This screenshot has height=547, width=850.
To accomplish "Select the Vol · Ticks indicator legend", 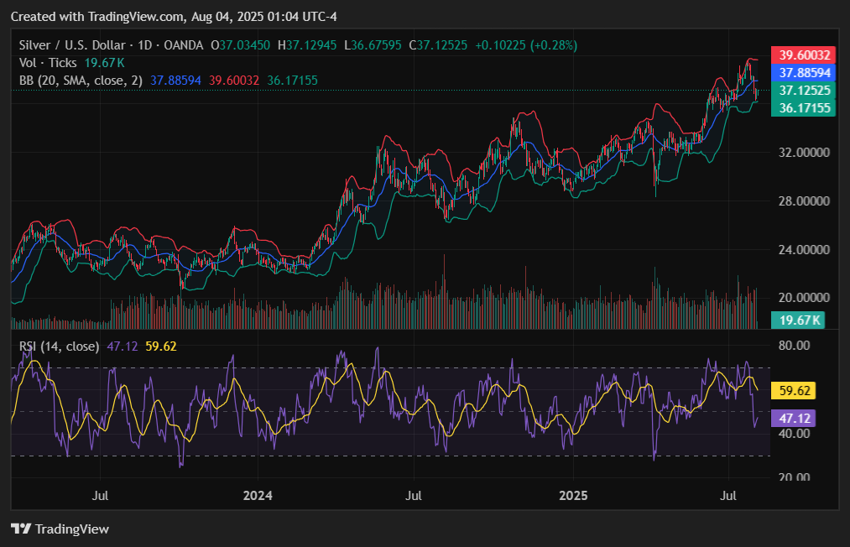I will coord(48,63).
